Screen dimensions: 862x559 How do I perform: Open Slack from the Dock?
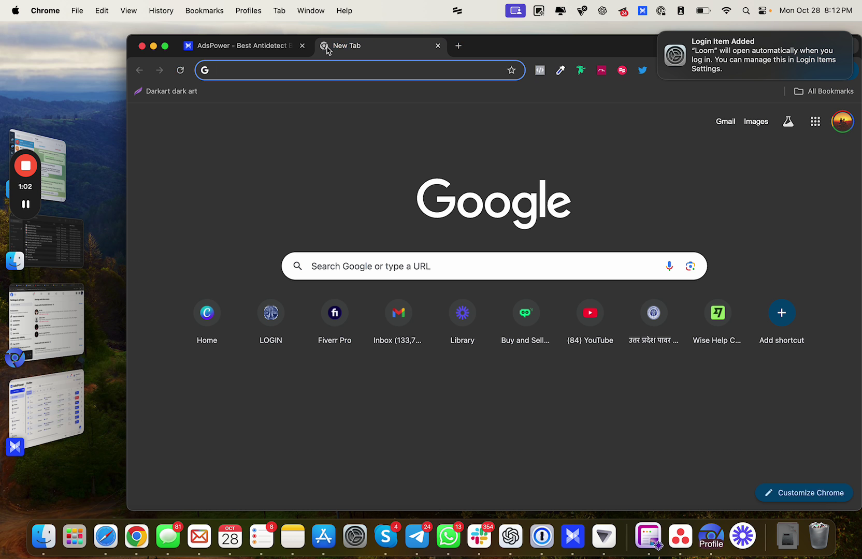click(479, 536)
